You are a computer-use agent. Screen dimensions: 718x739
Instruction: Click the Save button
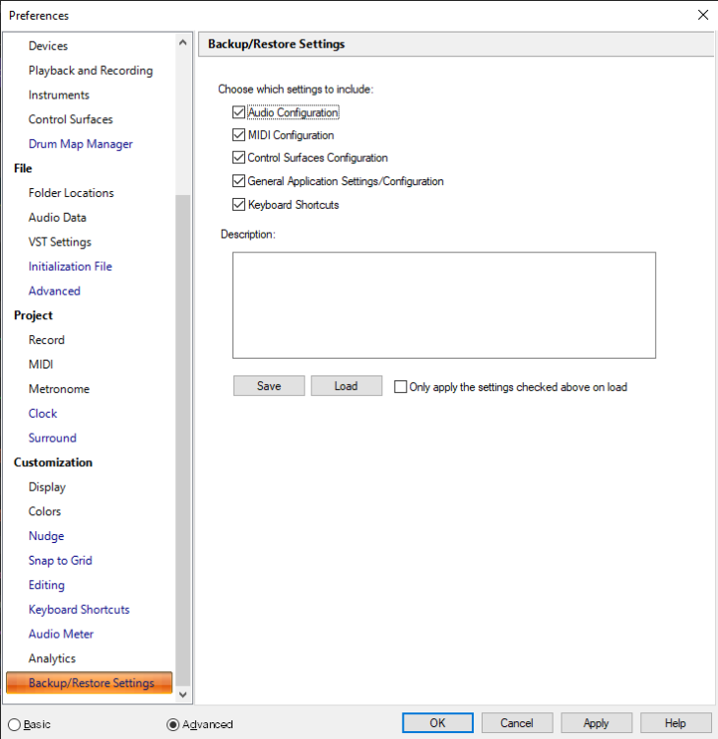269,386
